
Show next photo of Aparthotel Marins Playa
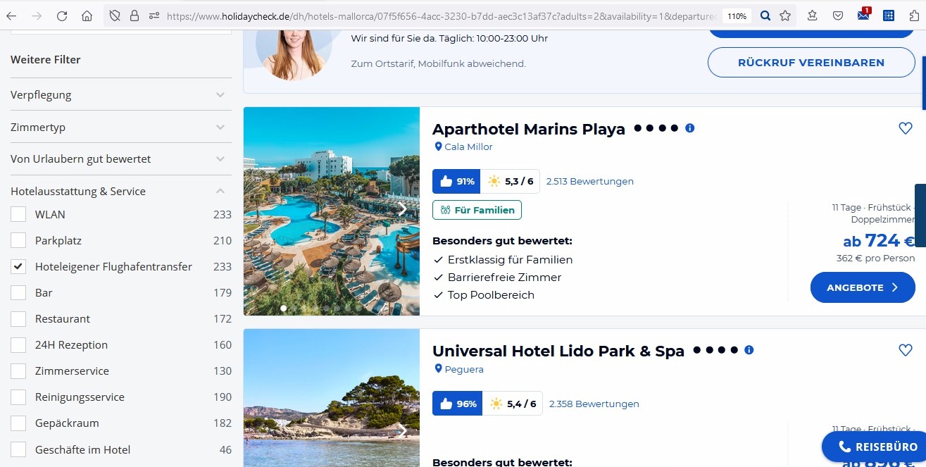403,209
